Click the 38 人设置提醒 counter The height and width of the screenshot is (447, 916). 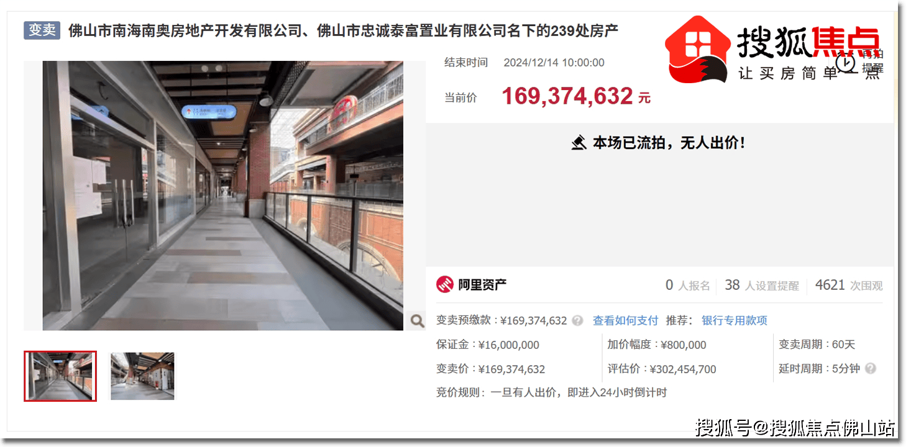point(762,285)
